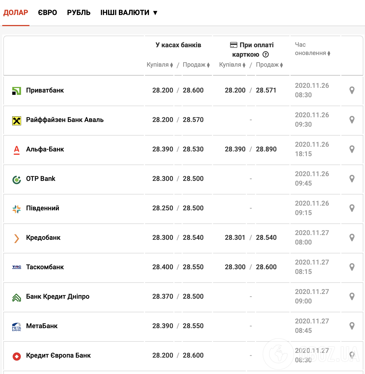Select Райффайзен cash sale rate 28.570
The image size is (365, 374).
click(193, 120)
